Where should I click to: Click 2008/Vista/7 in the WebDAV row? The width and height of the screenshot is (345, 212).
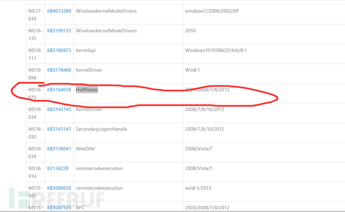198,149
